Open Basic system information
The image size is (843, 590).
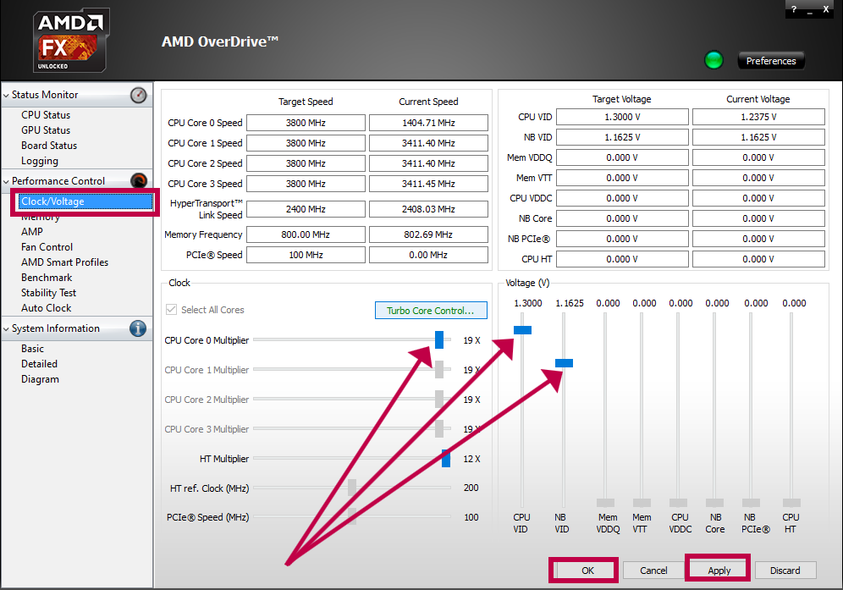32,349
